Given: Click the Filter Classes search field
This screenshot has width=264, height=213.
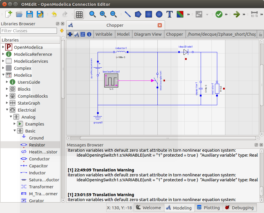Looking at the screenshot, I should 29,31.
